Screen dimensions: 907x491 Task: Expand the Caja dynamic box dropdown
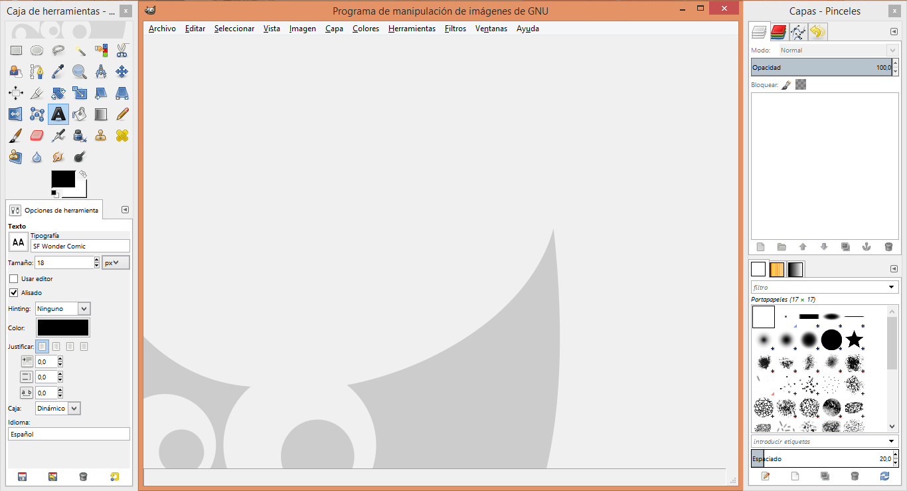[57, 408]
